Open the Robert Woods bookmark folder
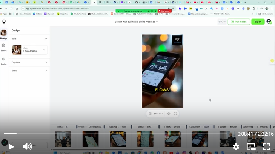Screen dimensions: 275x154 pos(23,14)
